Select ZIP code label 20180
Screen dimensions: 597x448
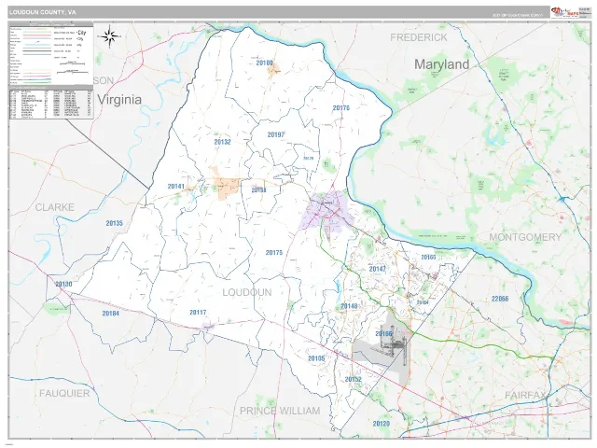pyautogui.click(x=264, y=63)
